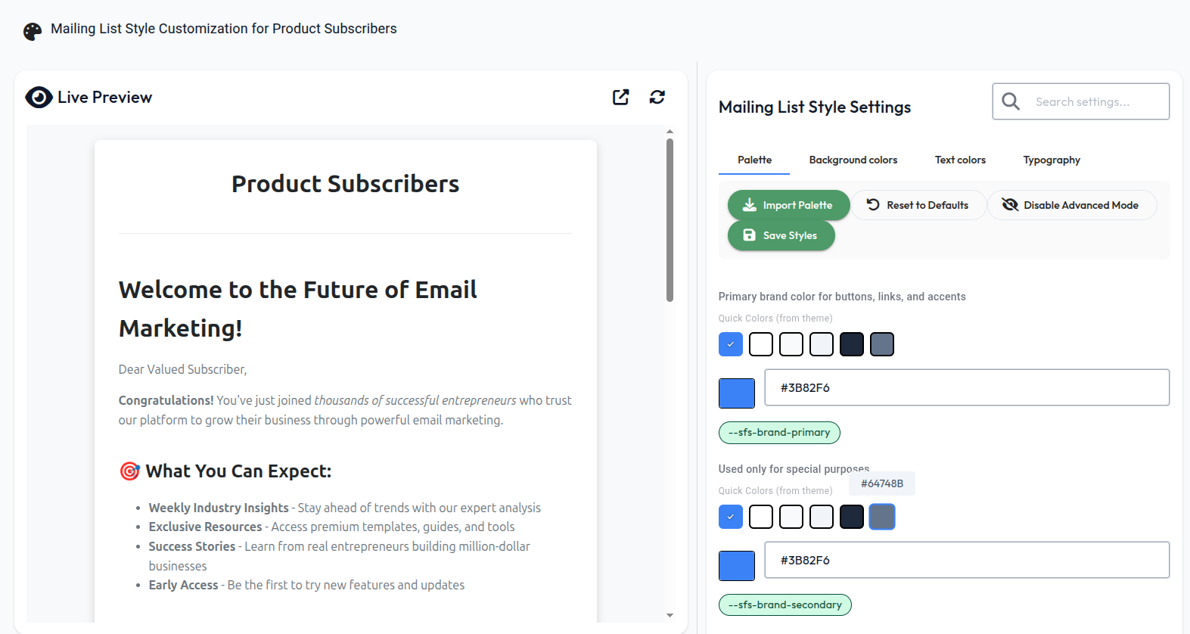Click the --sfs-brand-secondary variable chip
The width and height of the screenshot is (1190, 634).
tap(785, 604)
